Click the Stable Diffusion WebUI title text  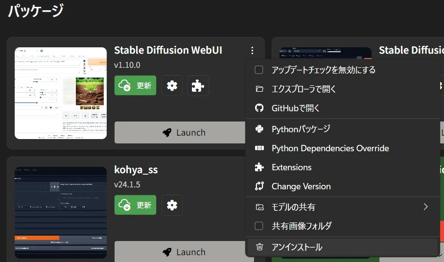click(x=168, y=50)
